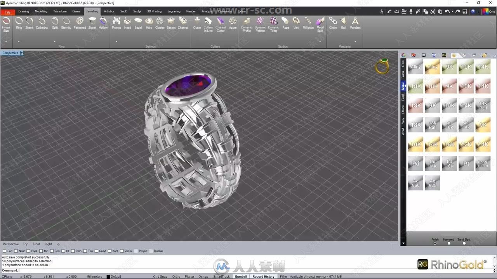The image size is (497, 279).
Task: Expand the undo history dropdown arrow
Action: click(x=452, y=12)
